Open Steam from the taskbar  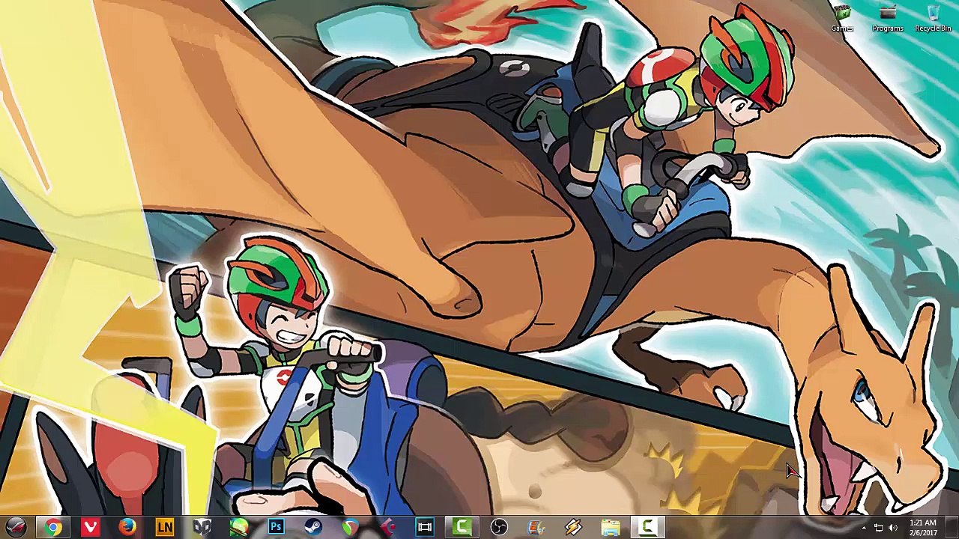313,528
